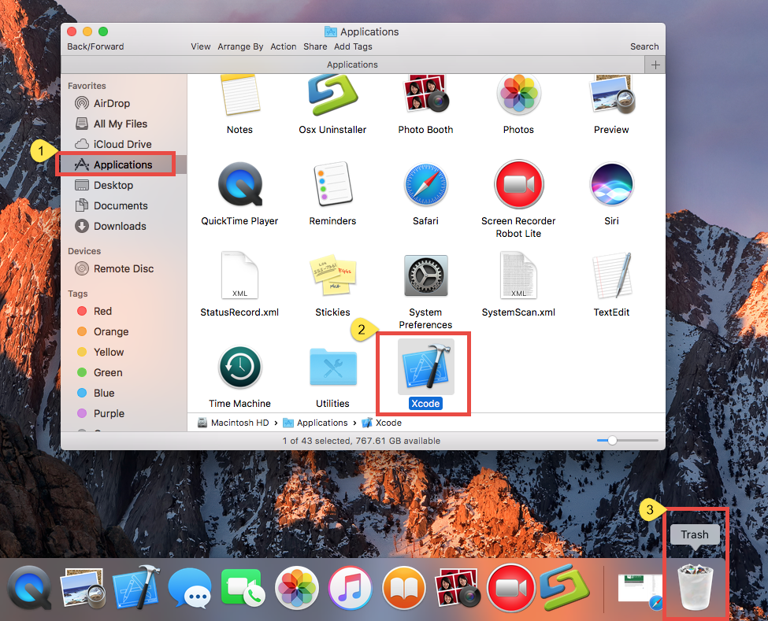Open the Share menu in the toolbar
Screen dimensions: 768x621
315,46
